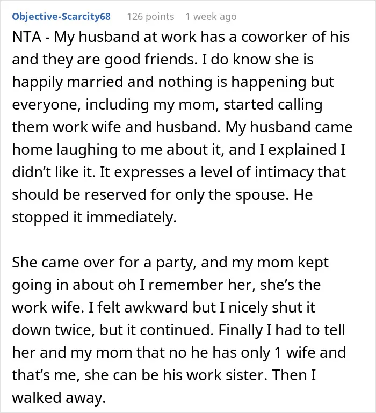Click the line 'She came over for a party'
The image size is (376, 413).
click(170, 263)
